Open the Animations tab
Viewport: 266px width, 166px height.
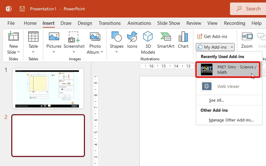(139, 23)
